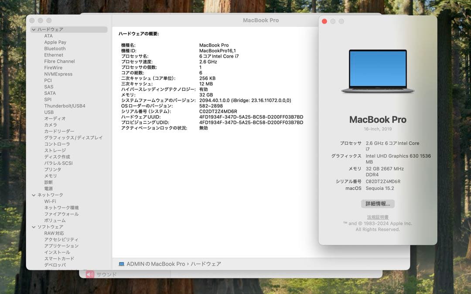Select SATA in hardware list

tap(50, 93)
